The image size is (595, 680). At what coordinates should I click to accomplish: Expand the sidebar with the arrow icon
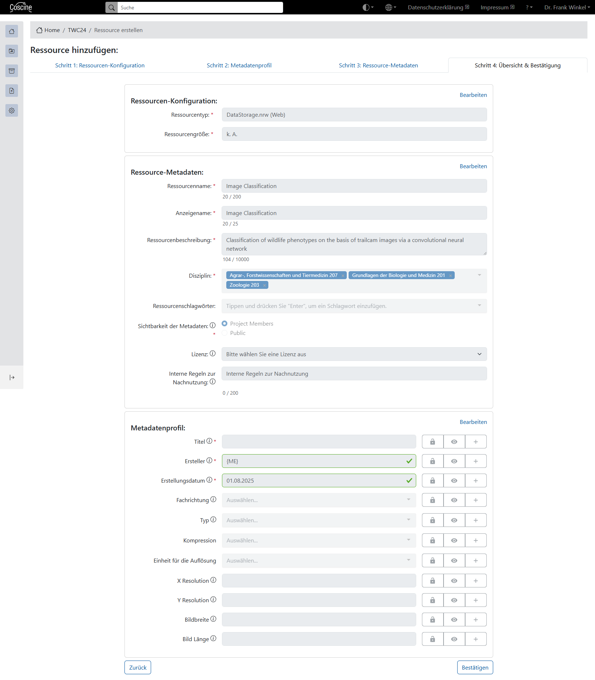12,377
